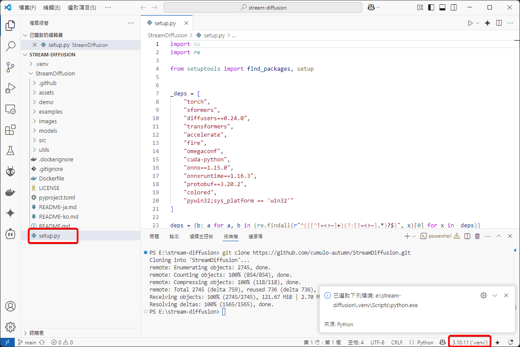The height and width of the screenshot is (347, 520).
Task: Kill the terminal with trash icon
Action: point(477,236)
